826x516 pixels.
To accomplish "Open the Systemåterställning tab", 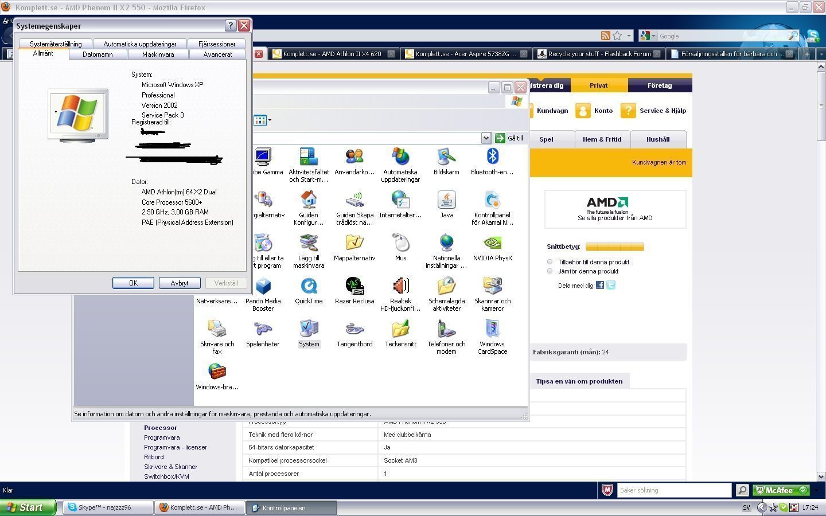I will (56, 44).
